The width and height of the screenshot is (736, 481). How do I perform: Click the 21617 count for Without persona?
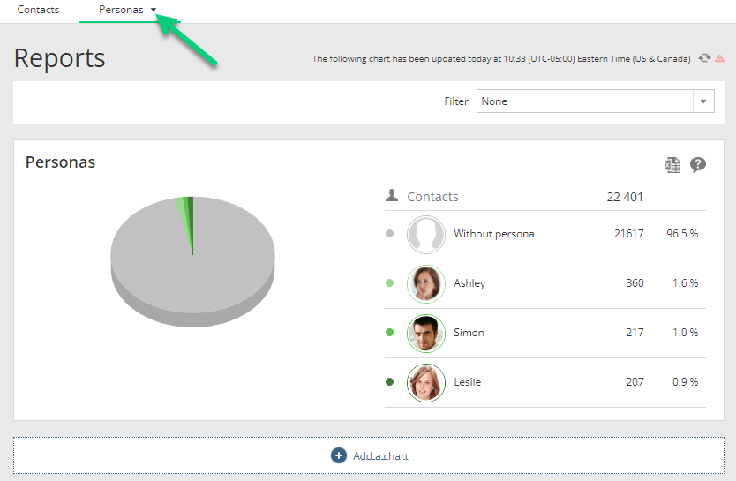[x=629, y=234]
